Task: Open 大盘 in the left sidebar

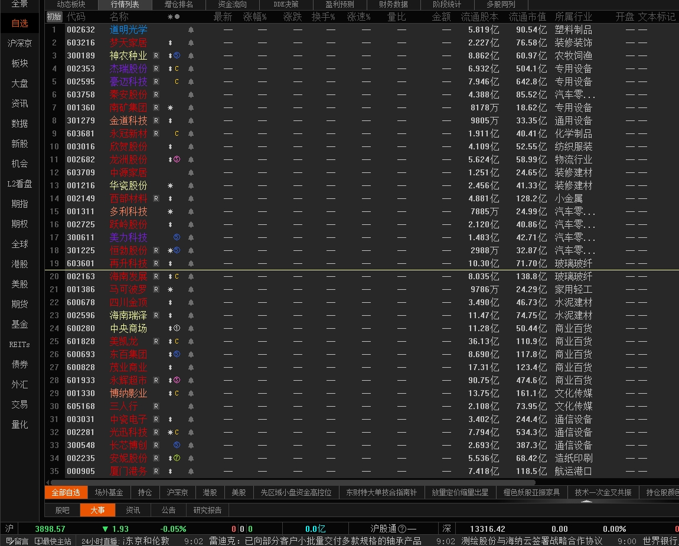Action: pos(20,84)
